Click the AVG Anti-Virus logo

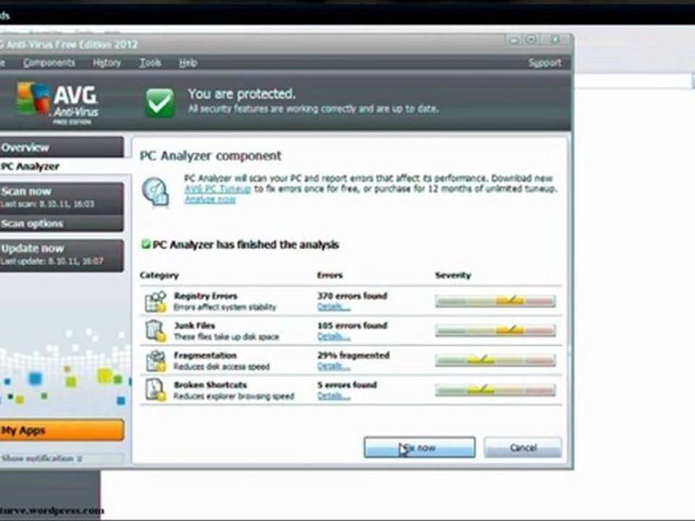click(x=56, y=103)
